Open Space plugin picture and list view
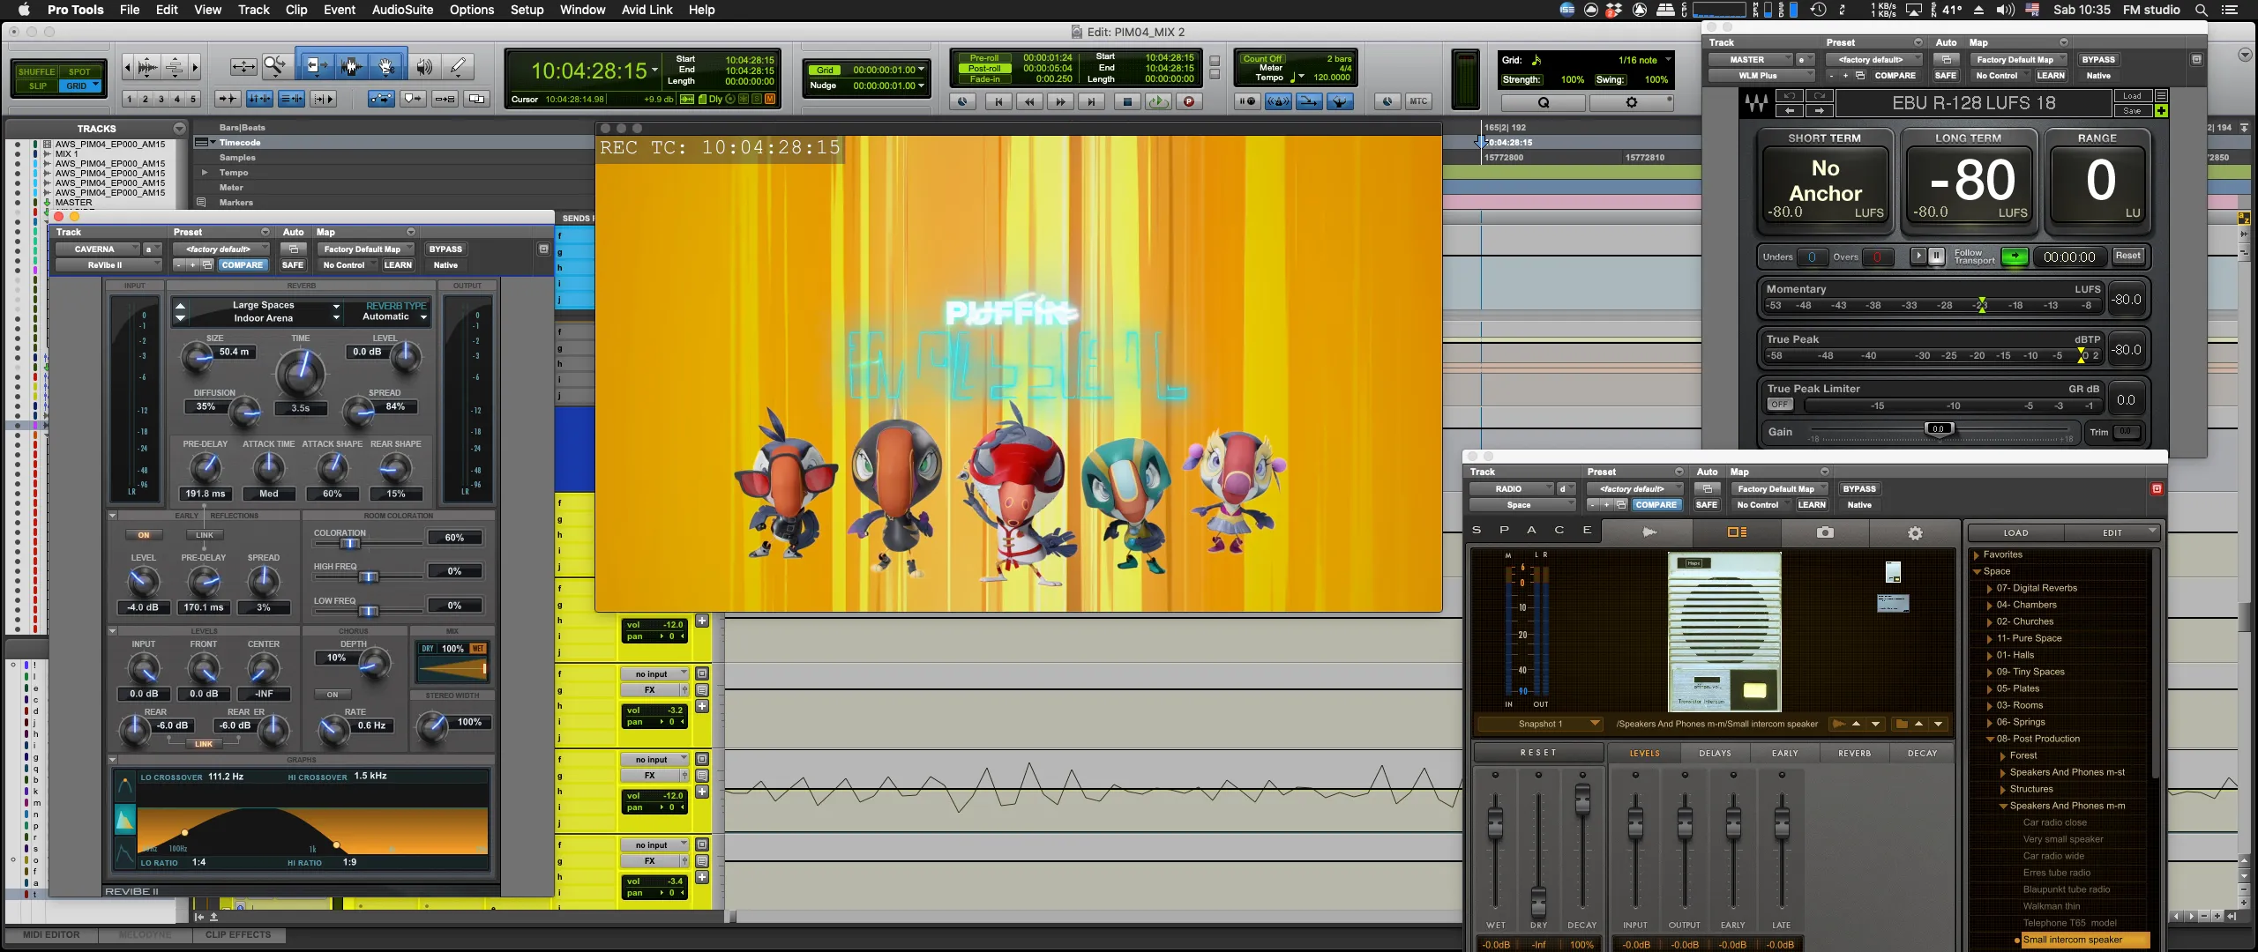Image resolution: width=2258 pixels, height=952 pixels. (x=1737, y=532)
